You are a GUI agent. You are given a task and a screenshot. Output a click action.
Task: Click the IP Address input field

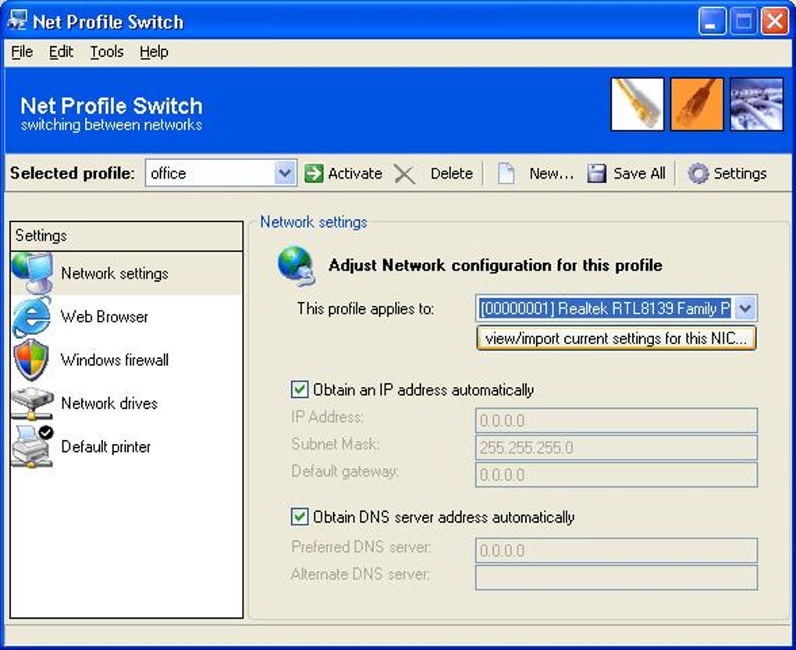[617, 421]
